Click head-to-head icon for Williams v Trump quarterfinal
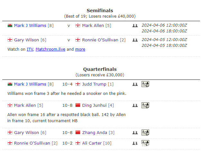 point(135,84)
